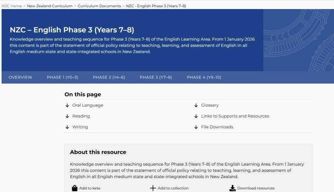334x192 pixels.
Task: Click the NZC Home breadcrumb link
Action: coord(12,6)
